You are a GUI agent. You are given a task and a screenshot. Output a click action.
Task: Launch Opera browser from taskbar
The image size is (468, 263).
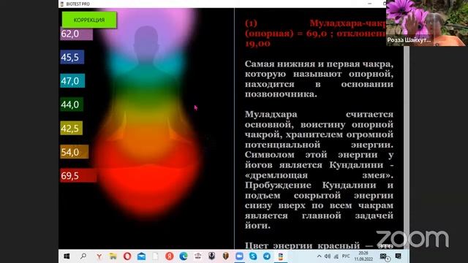(x=127, y=256)
